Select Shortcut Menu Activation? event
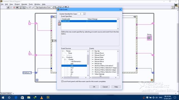Image resolution: width=179 pixels, height=100 pixels. coord(104,66)
